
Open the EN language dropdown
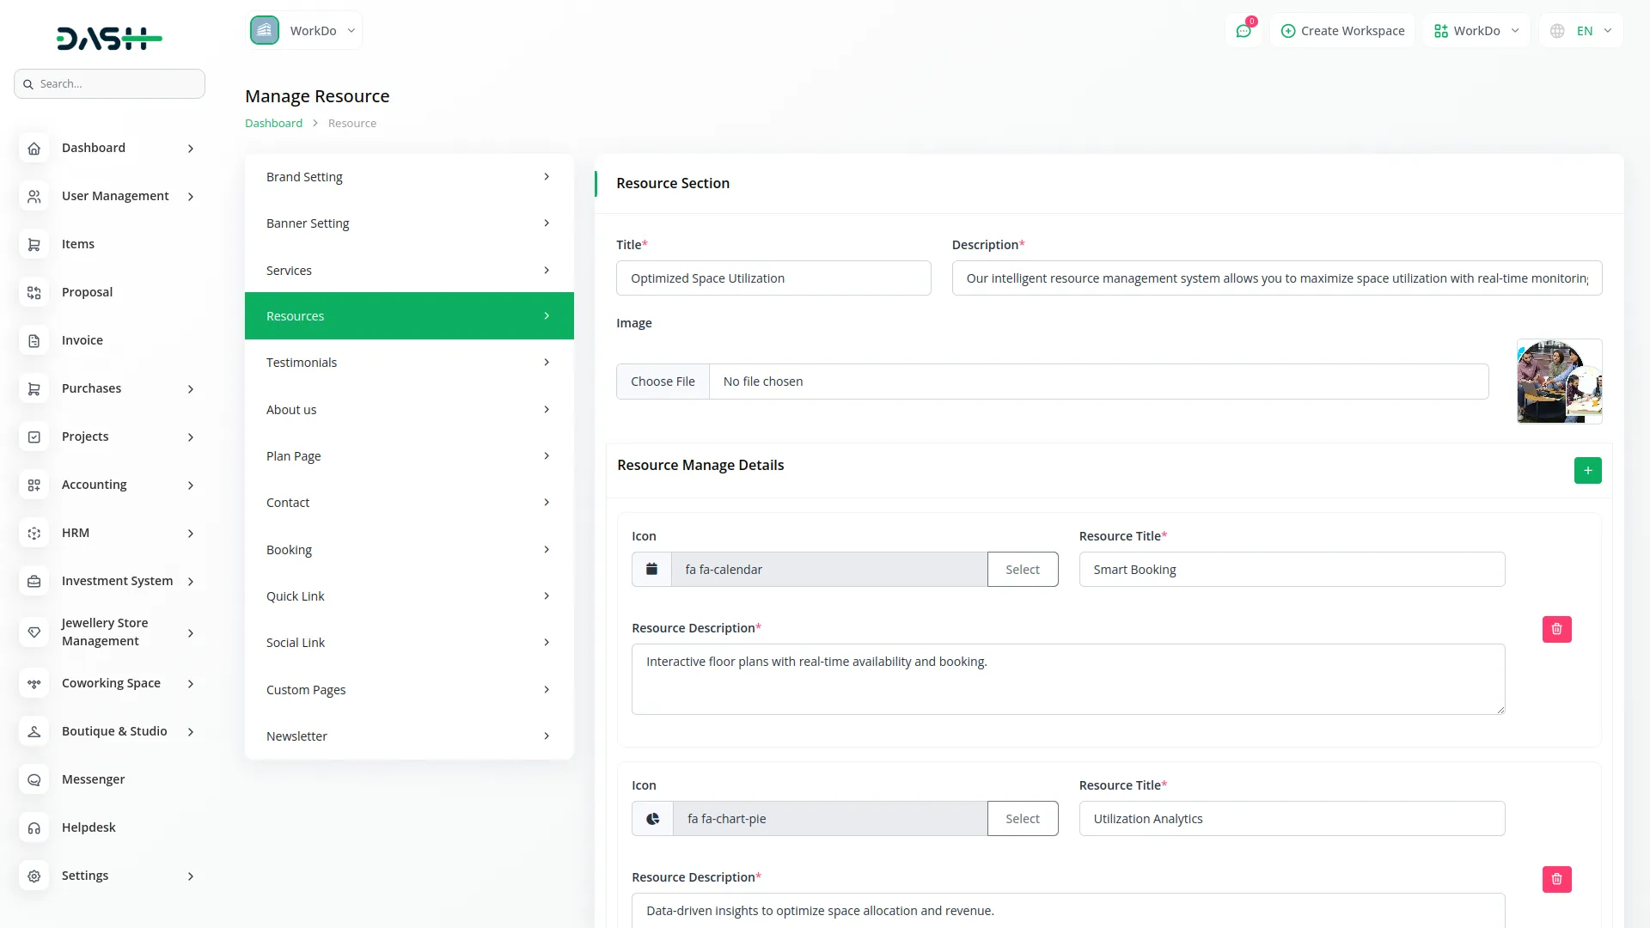tap(1580, 30)
